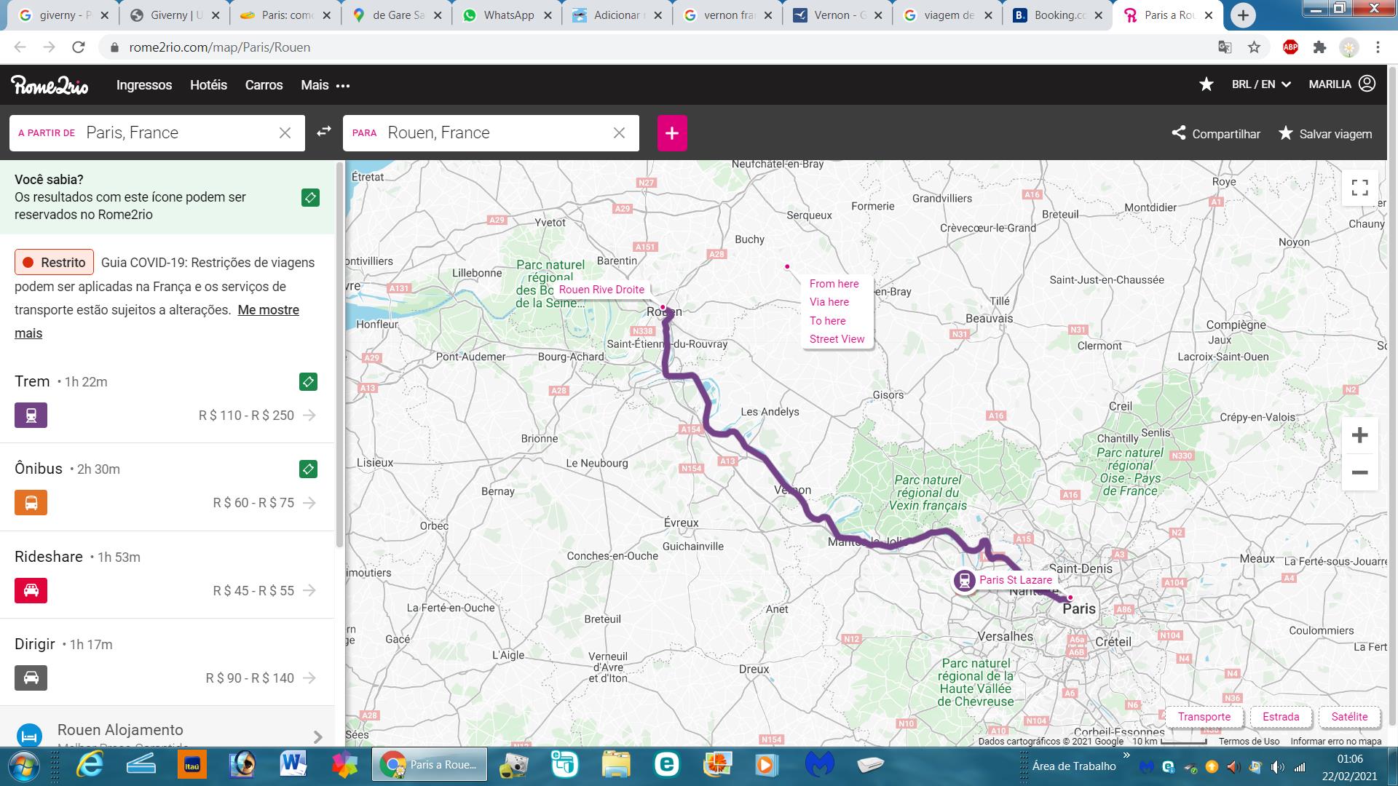Open the Ingressos menu

tap(144, 85)
